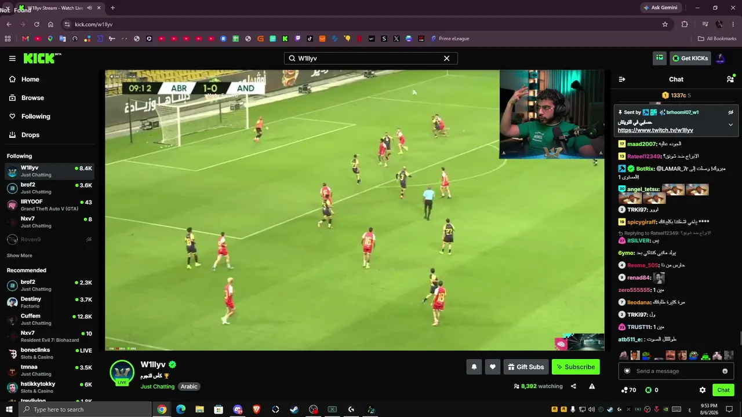Open the green leaderboard icon beside Get KICKs

pos(659,58)
